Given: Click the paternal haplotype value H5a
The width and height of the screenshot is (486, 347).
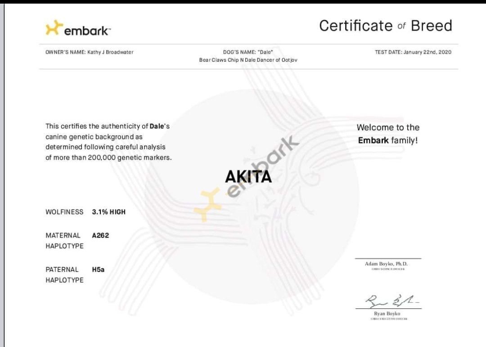Looking at the screenshot, I should tap(98, 269).
